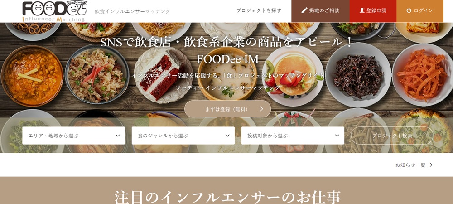Click the power icon beside ログイン
The width and height of the screenshot is (453, 204).
[409, 10]
